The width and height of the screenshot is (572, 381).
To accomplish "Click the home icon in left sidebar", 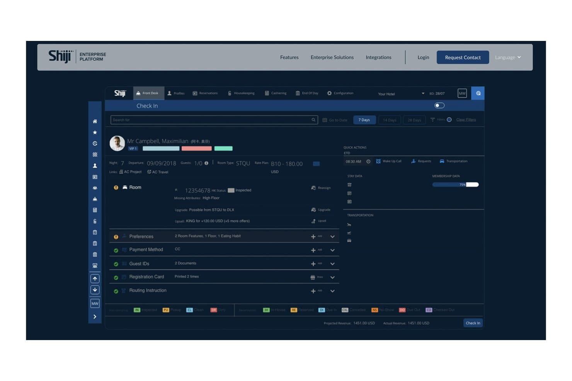I will coord(95,121).
